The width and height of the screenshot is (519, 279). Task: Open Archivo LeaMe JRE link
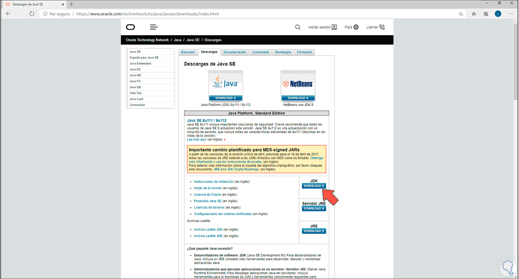pyautogui.click(x=208, y=236)
